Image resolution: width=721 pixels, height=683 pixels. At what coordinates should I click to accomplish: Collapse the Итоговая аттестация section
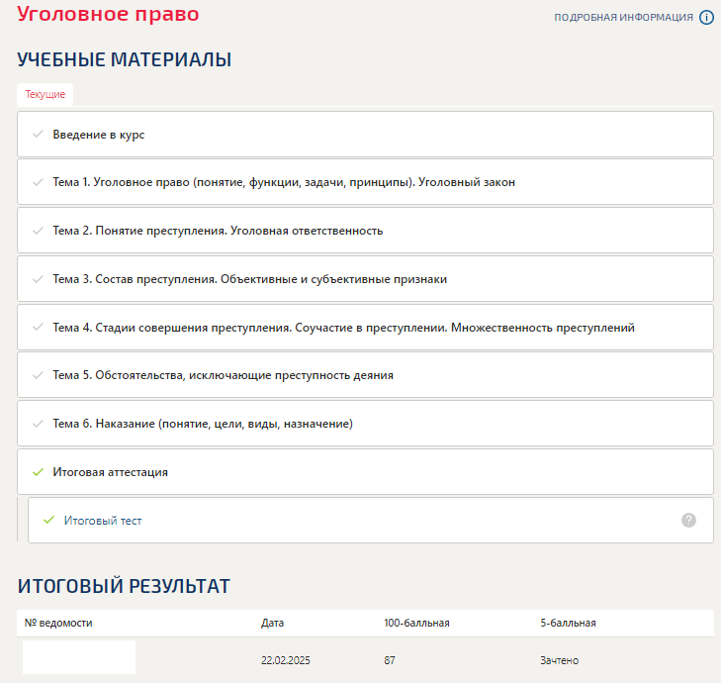(x=365, y=472)
